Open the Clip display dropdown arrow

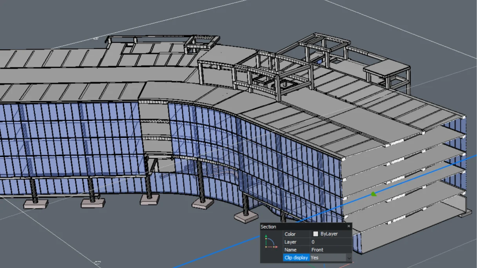(348, 258)
